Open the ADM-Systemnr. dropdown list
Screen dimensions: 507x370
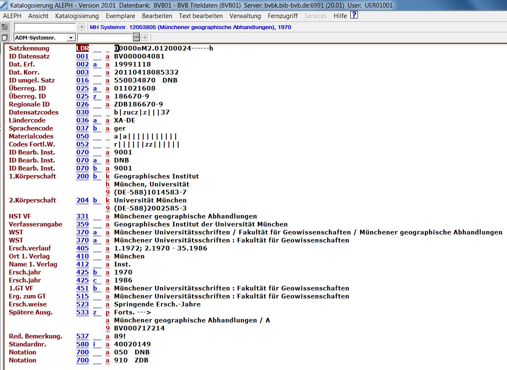point(71,38)
